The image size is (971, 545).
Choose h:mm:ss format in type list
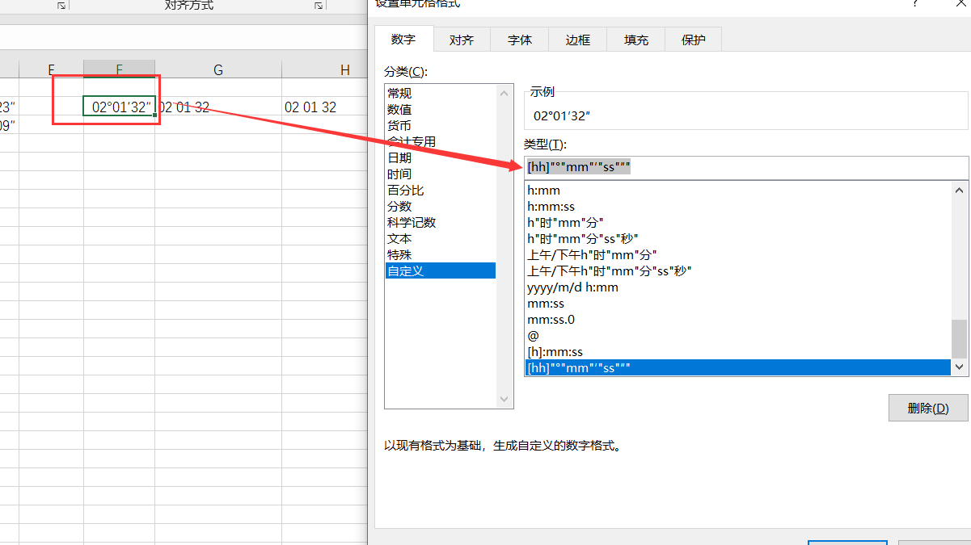click(x=738, y=207)
